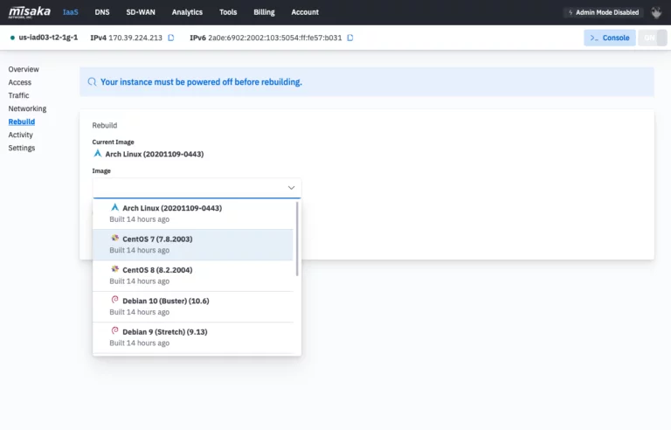671x430 pixels.
Task: Click the CentOS 8 logo icon
Action: [114, 269]
